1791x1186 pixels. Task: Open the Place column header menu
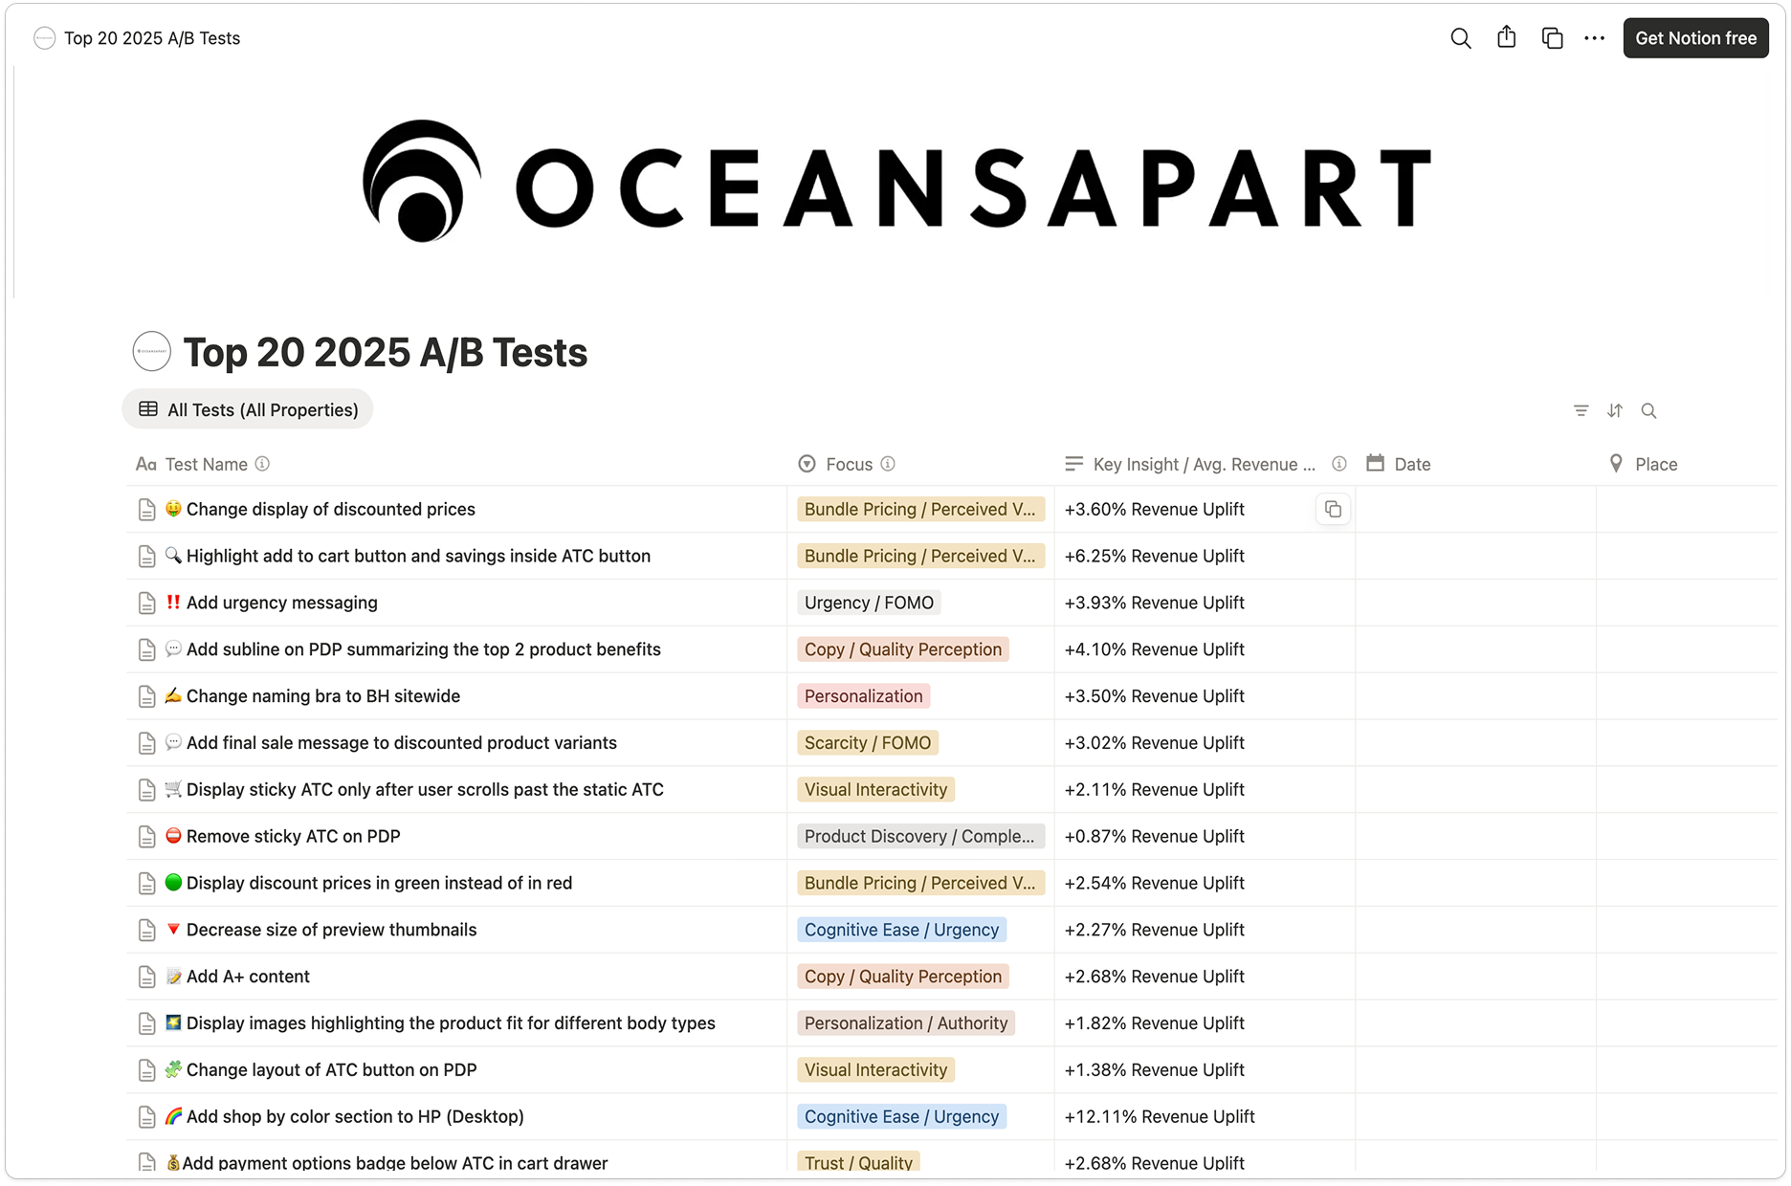pos(1655,464)
